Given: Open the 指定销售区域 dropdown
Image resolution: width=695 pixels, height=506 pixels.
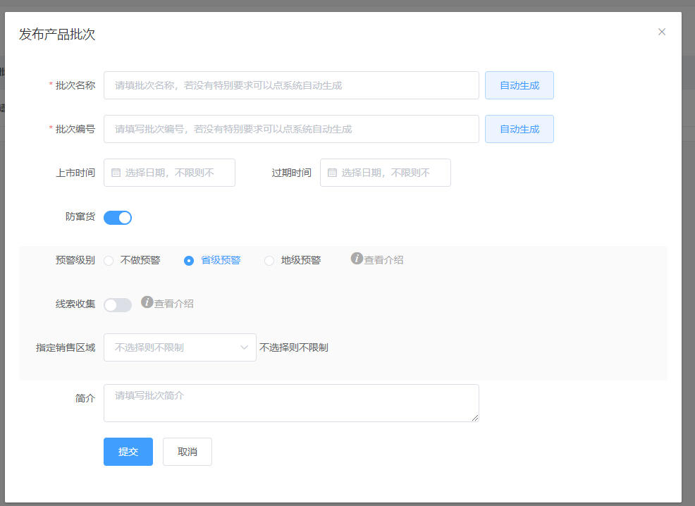Looking at the screenshot, I should [x=173, y=347].
